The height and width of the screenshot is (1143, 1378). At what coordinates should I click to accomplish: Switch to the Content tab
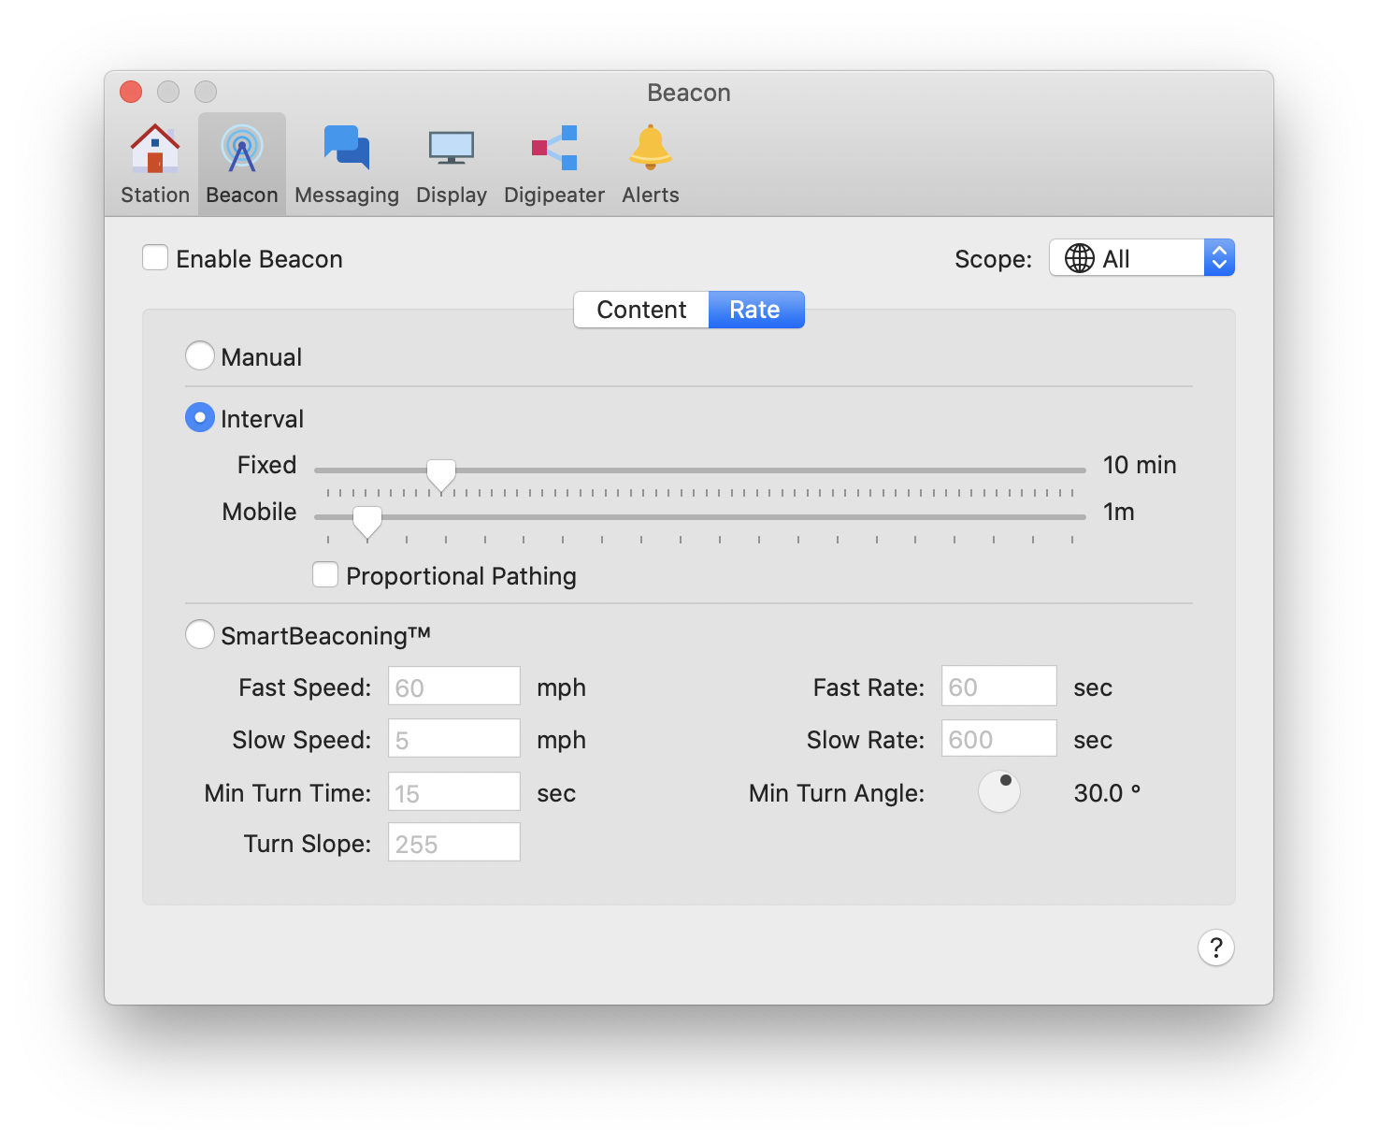click(641, 310)
